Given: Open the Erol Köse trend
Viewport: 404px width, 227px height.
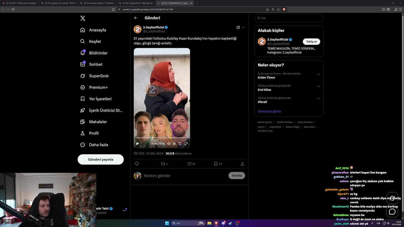Looking at the screenshot, I should pyautogui.click(x=264, y=90).
